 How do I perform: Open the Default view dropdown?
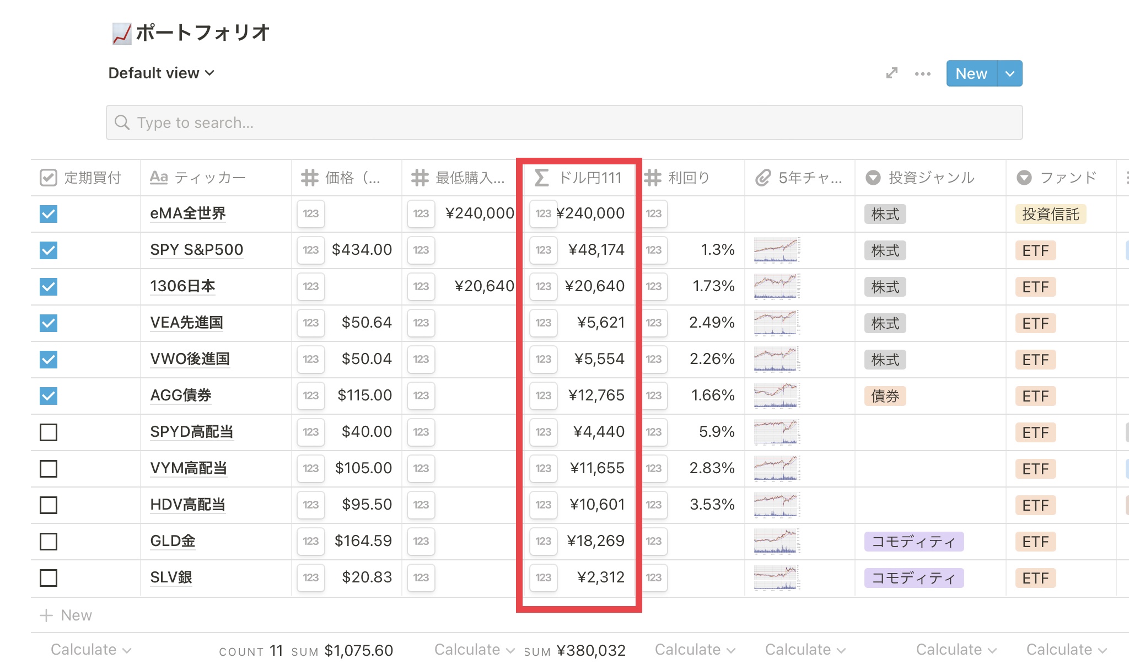tap(161, 73)
